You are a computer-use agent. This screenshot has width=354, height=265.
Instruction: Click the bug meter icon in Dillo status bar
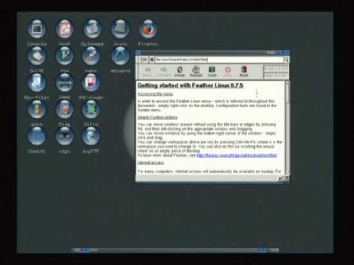point(281,178)
